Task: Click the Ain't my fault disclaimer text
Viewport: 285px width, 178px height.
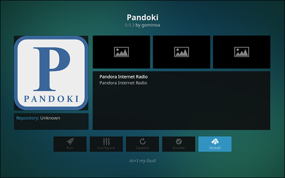Action: pyautogui.click(x=142, y=161)
